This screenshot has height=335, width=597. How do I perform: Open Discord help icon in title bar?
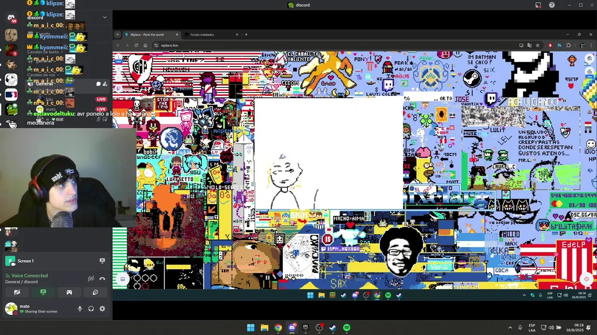coord(552,5)
